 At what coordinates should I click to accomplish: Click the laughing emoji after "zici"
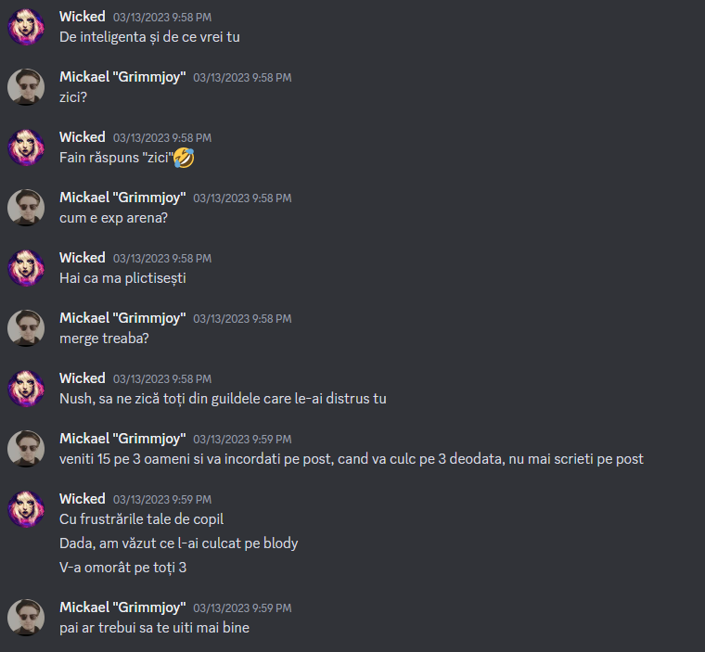184,158
